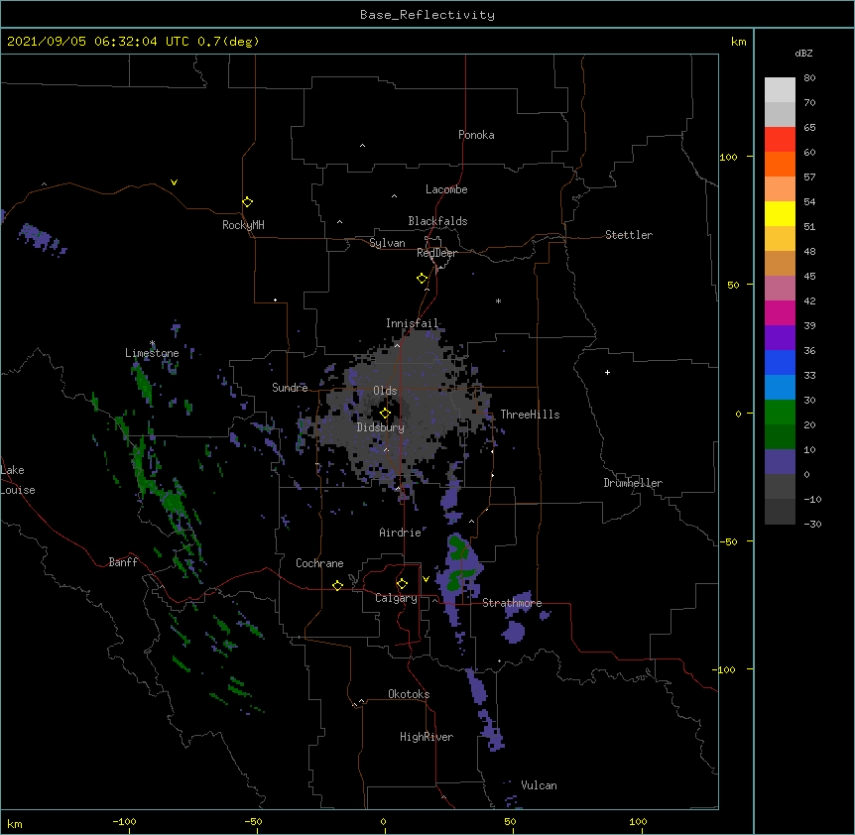Click the Olds town label
The image size is (855, 835).
tap(385, 391)
